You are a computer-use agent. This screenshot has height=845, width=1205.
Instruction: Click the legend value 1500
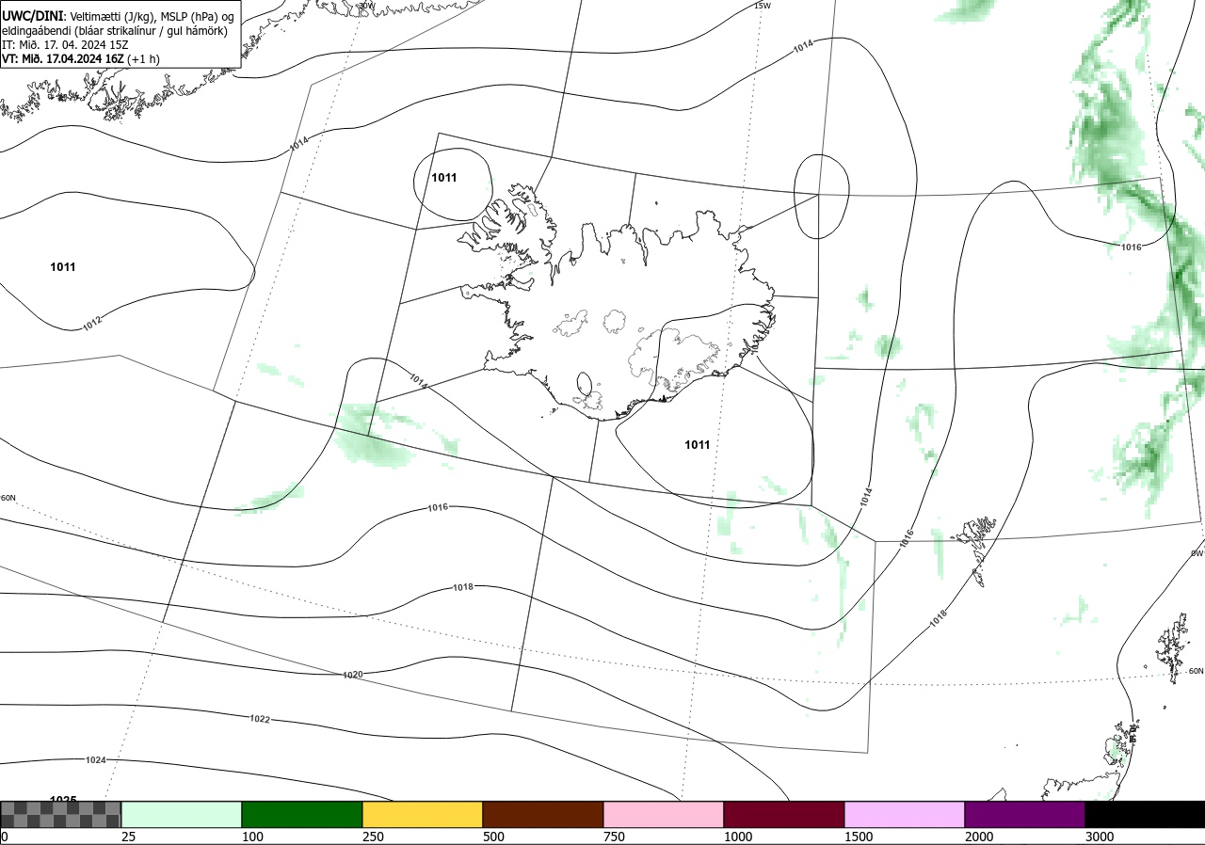pyautogui.click(x=859, y=837)
